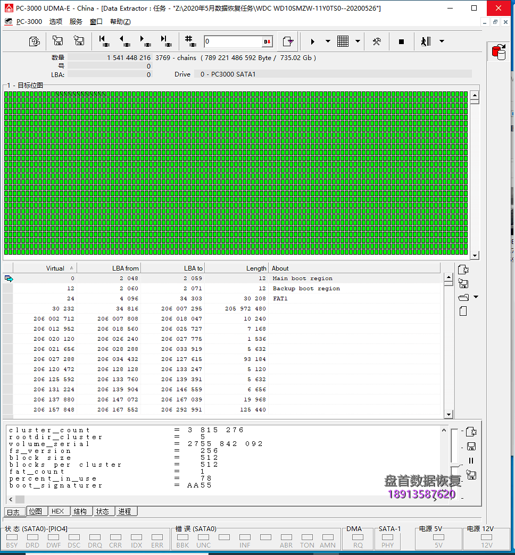Screen dimensions: 515x555
Task: Select the Backup boot region row
Action: [221, 289]
